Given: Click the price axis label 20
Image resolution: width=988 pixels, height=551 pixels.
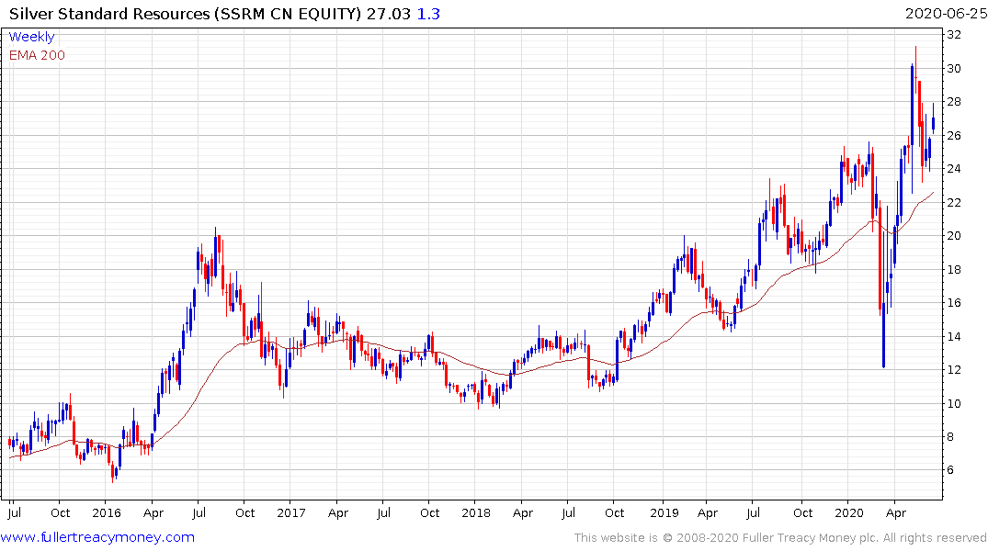Looking at the screenshot, I should pyautogui.click(x=954, y=235).
